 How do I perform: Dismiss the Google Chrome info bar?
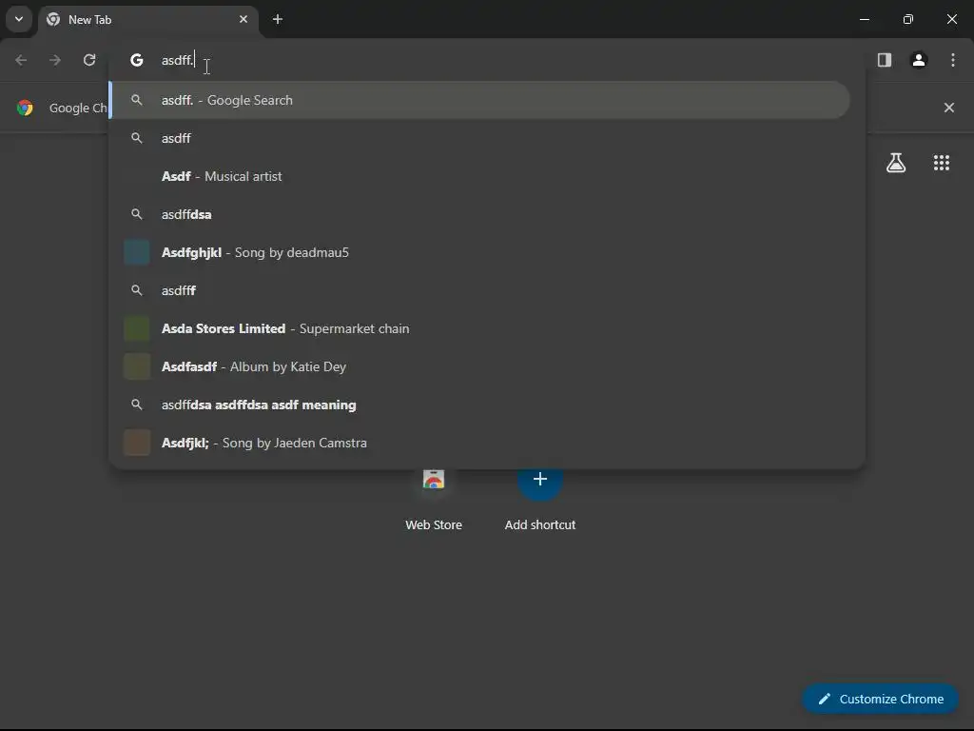point(949,108)
